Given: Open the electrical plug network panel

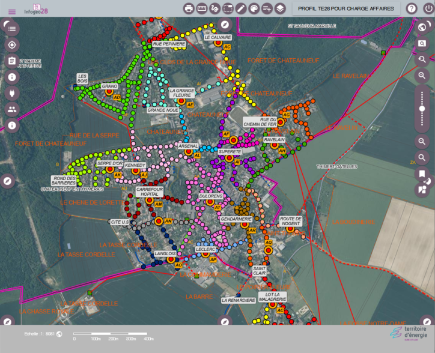Looking at the screenshot, I should click(12, 93).
